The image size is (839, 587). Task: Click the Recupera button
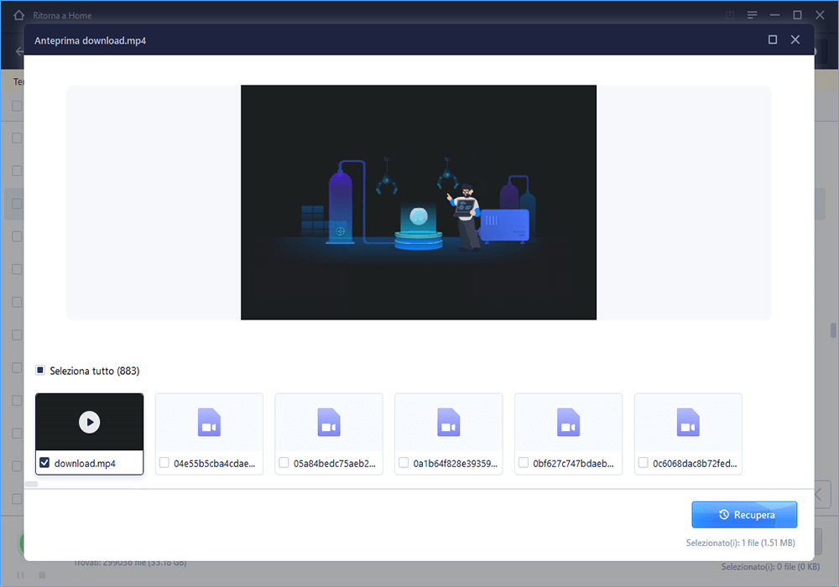tap(744, 515)
